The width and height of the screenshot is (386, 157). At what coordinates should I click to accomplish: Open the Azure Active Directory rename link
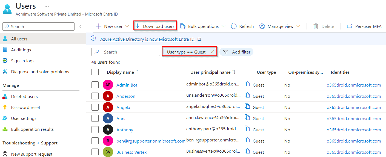pyautogui.click(x=148, y=39)
